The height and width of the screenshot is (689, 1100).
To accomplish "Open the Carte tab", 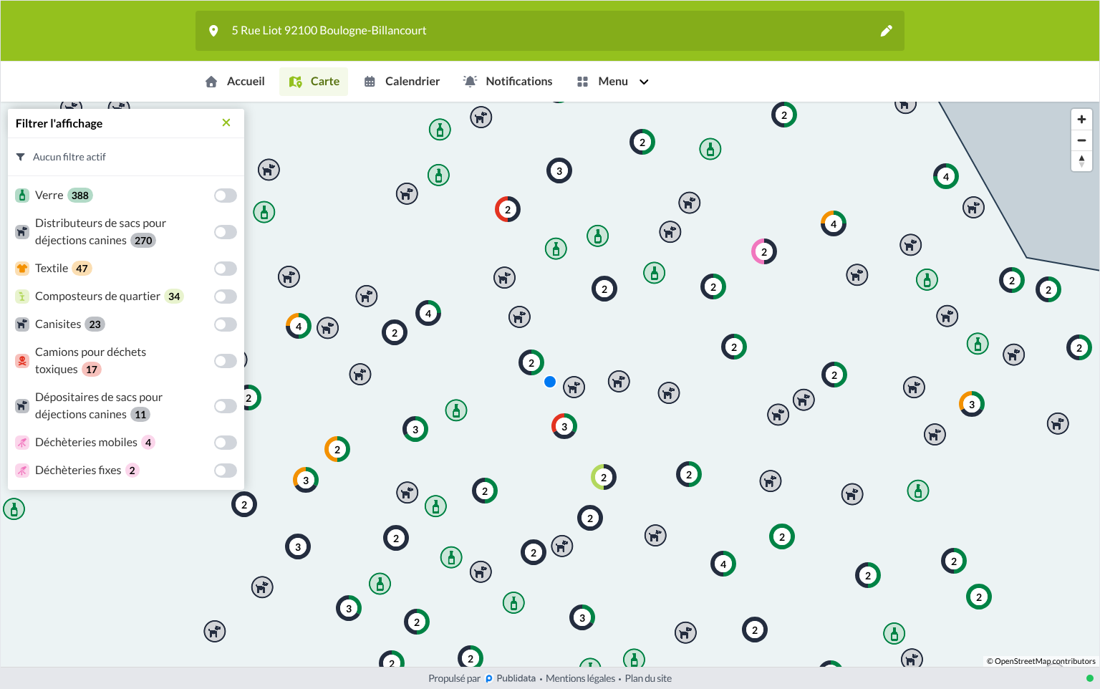I will (x=314, y=82).
